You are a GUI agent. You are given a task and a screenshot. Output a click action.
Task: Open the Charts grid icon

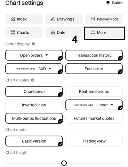(13, 32)
